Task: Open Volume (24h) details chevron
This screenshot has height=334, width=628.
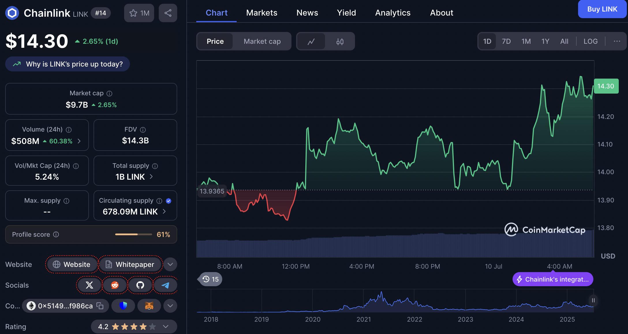Action: (x=79, y=141)
